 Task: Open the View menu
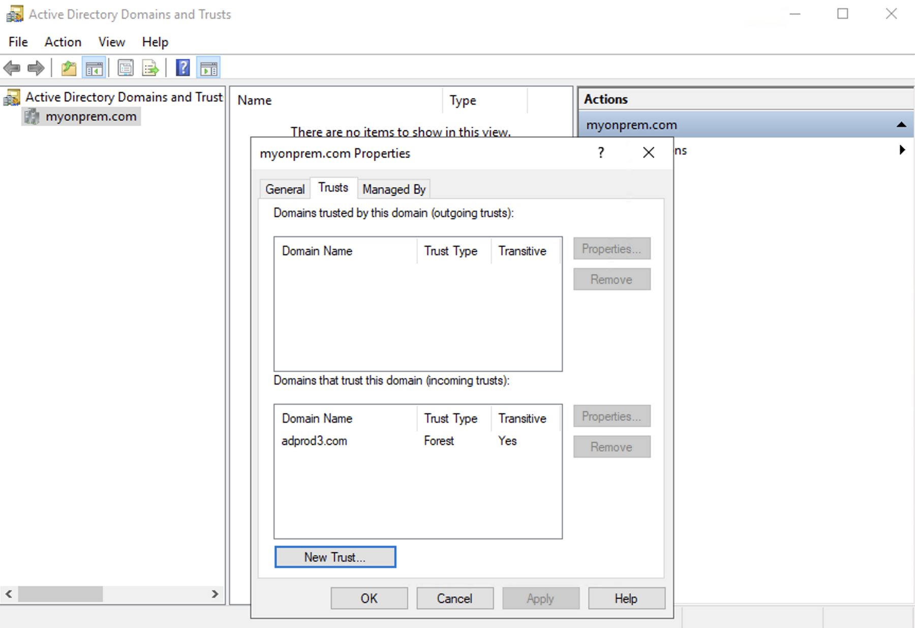(112, 42)
